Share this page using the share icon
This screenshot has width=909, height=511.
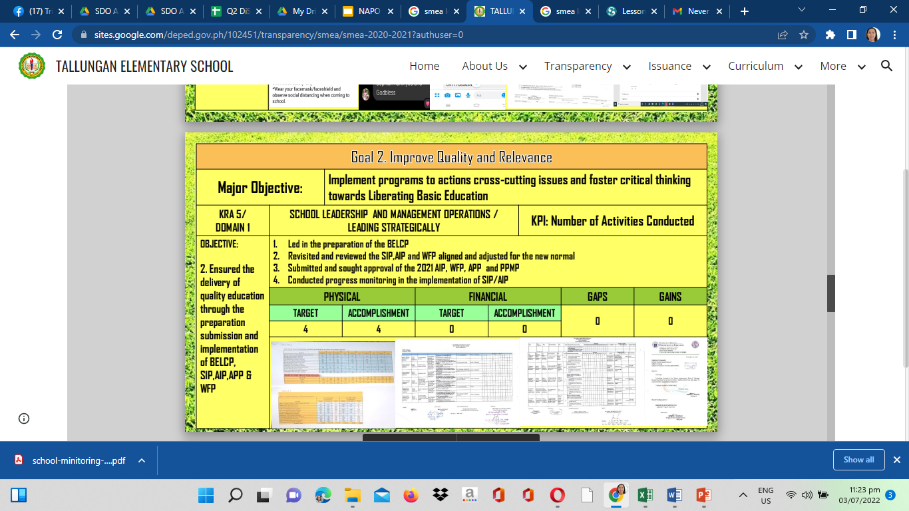pyautogui.click(x=783, y=35)
